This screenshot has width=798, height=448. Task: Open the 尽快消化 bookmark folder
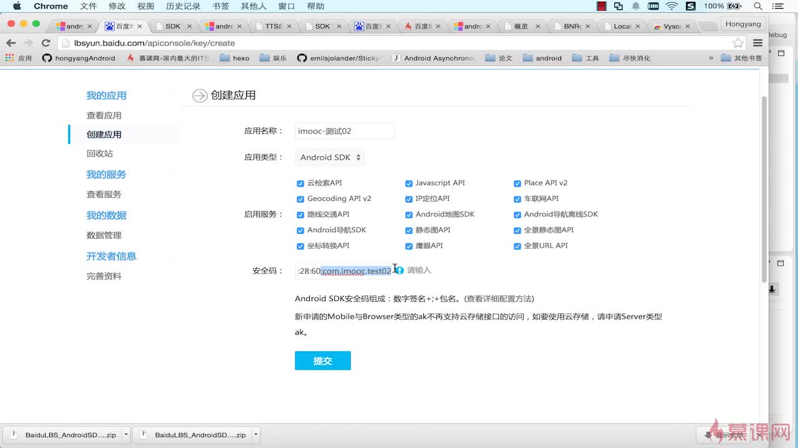pos(630,58)
